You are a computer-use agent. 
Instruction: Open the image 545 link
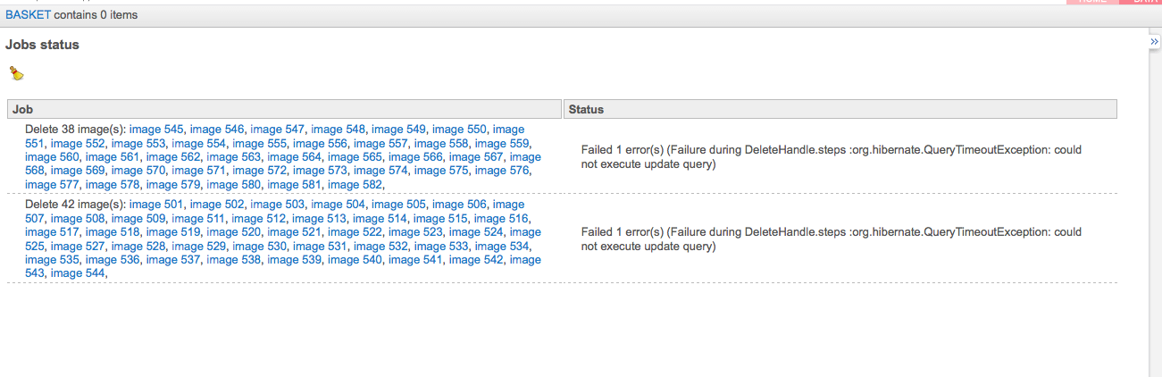pos(156,130)
